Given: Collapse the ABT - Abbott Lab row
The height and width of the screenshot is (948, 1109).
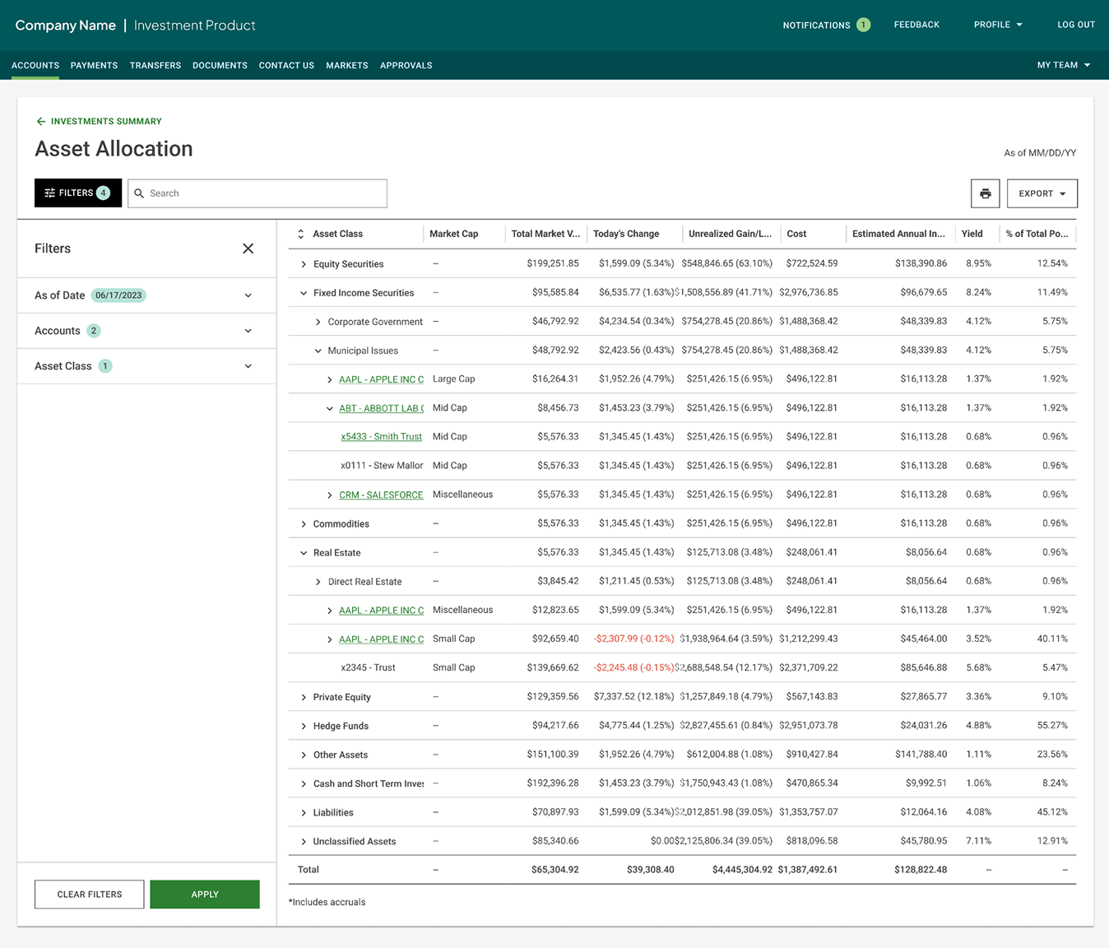Looking at the screenshot, I should (x=330, y=408).
